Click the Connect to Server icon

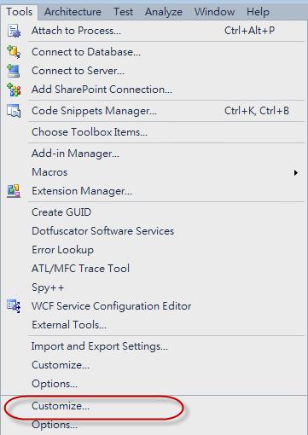point(14,71)
